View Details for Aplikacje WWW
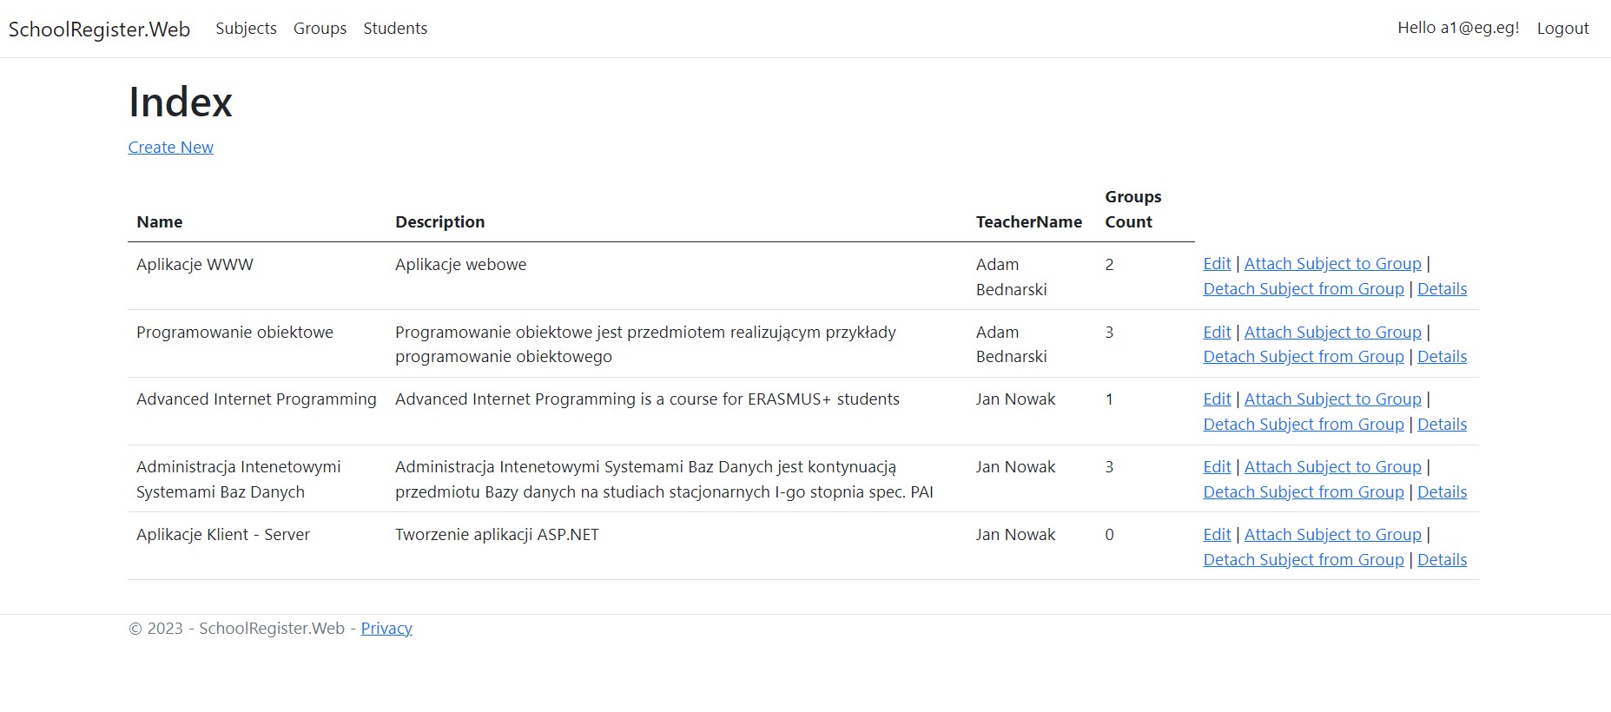Screen dimensions: 1611x712 click(1442, 289)
